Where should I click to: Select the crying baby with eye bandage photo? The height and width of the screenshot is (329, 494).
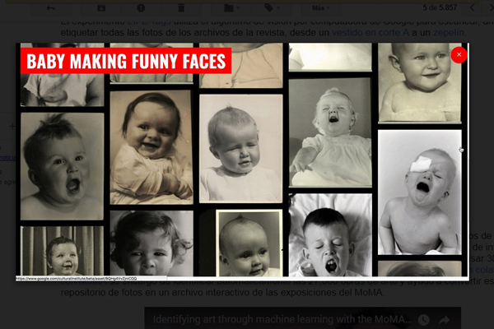pos(420,192)
